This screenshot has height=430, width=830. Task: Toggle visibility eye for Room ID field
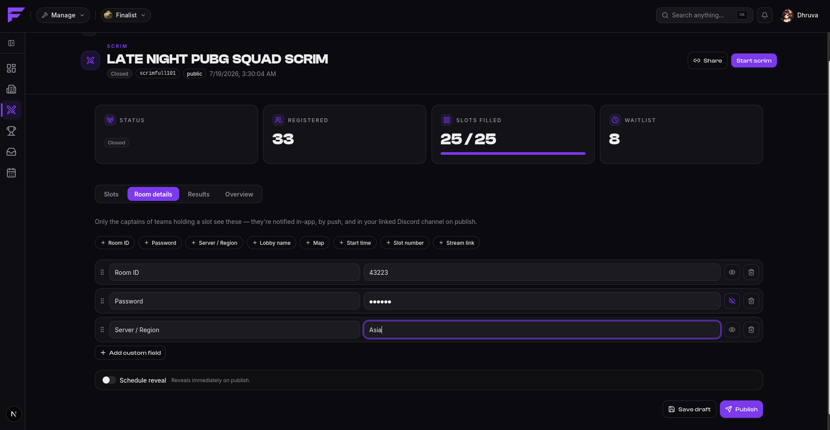tap(732, 272)
